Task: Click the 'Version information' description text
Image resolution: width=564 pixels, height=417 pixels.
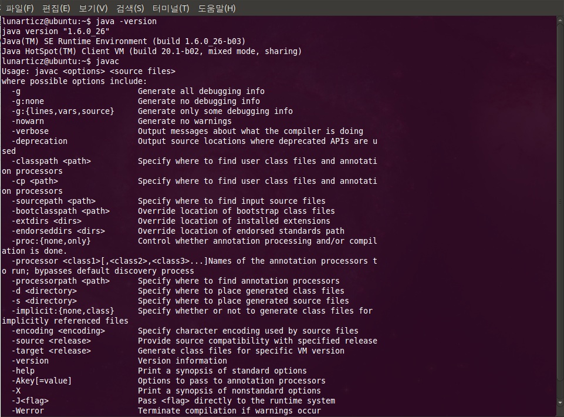Action: coord(183,361)
